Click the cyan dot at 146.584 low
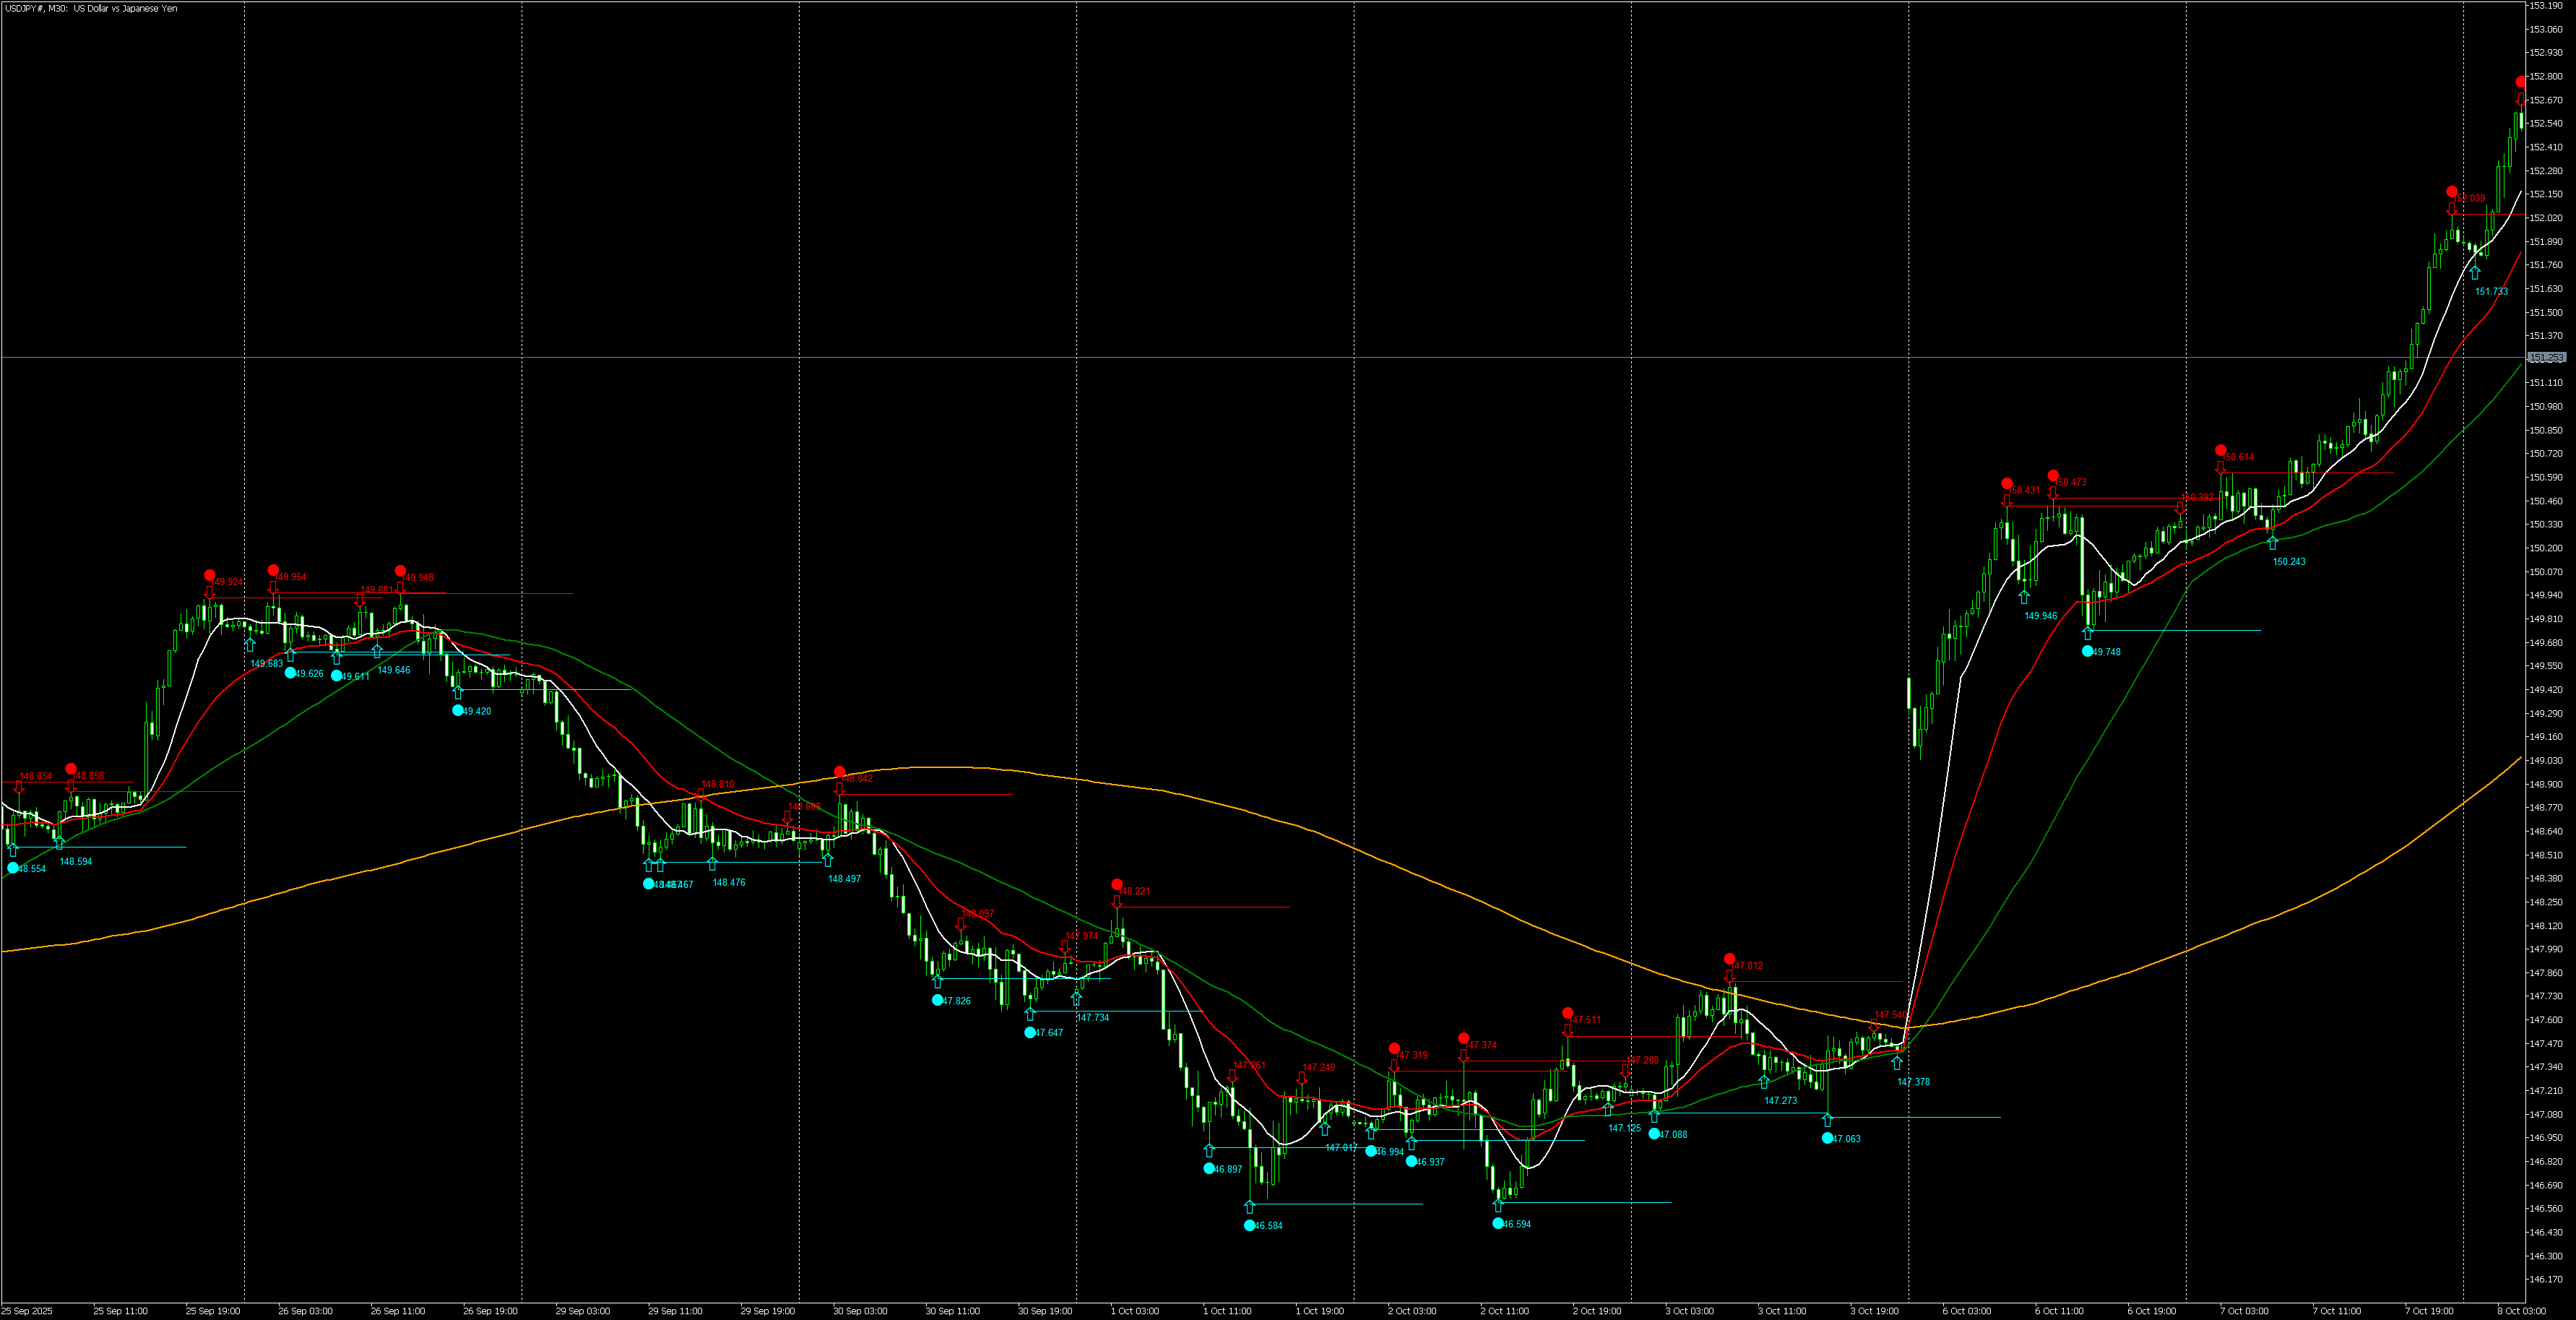 tap(1249, 1225)
